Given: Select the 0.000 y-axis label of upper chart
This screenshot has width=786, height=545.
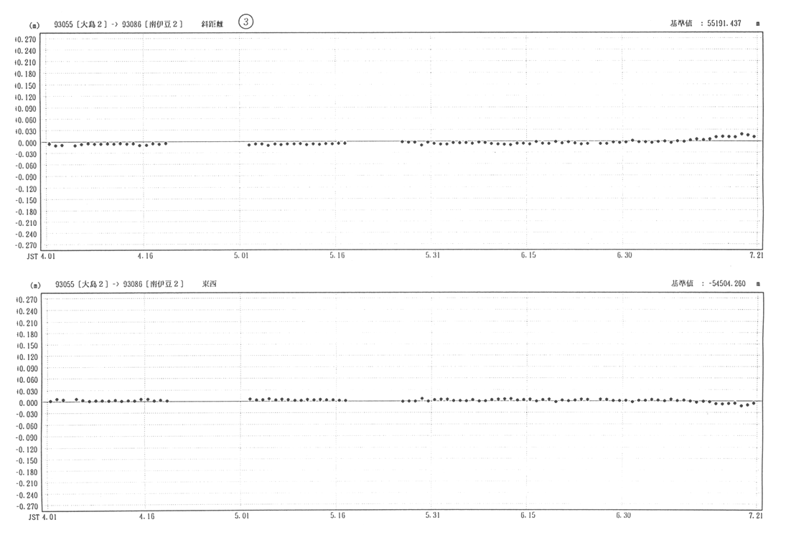Looking at the screenshot, I should point(26,143).
